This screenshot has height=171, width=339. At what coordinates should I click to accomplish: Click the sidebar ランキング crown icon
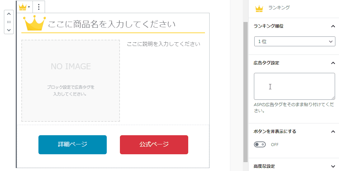point(259,9)
